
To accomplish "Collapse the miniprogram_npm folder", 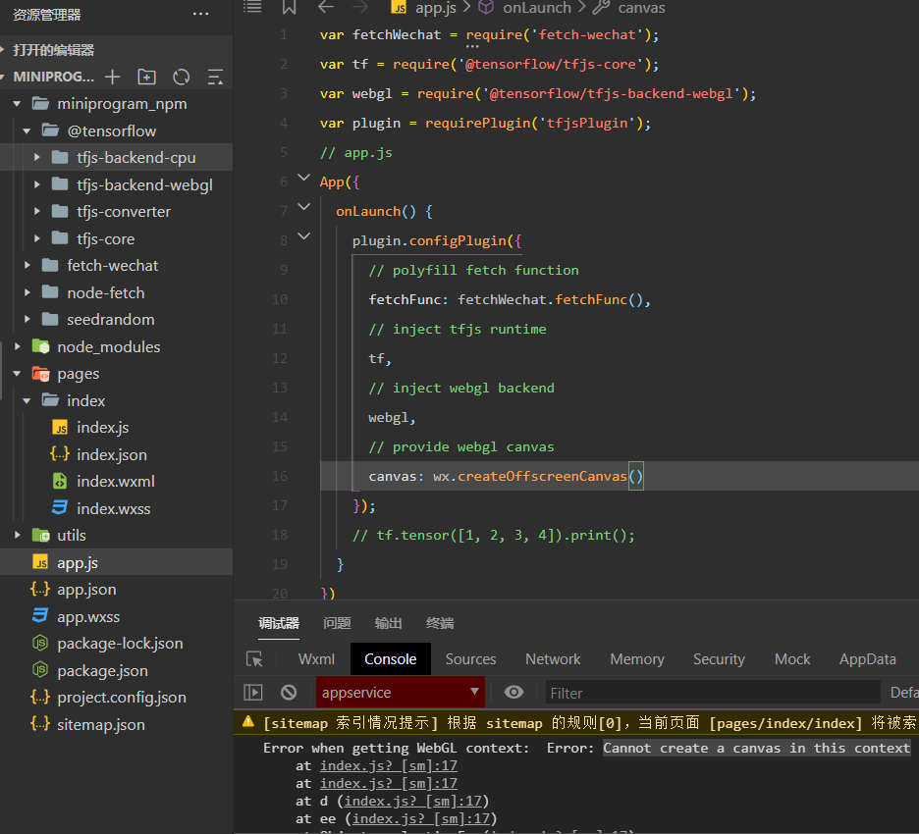I will pos(17,104).
